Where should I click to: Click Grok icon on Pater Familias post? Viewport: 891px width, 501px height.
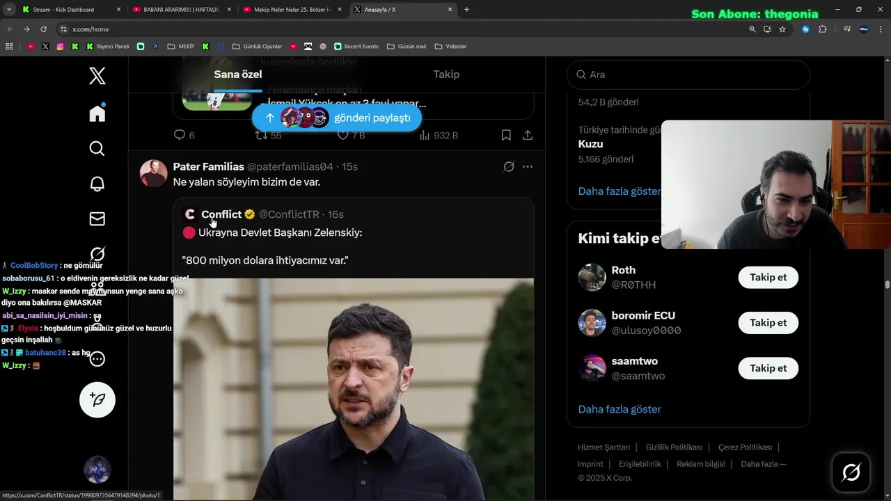tap(509, 166)
